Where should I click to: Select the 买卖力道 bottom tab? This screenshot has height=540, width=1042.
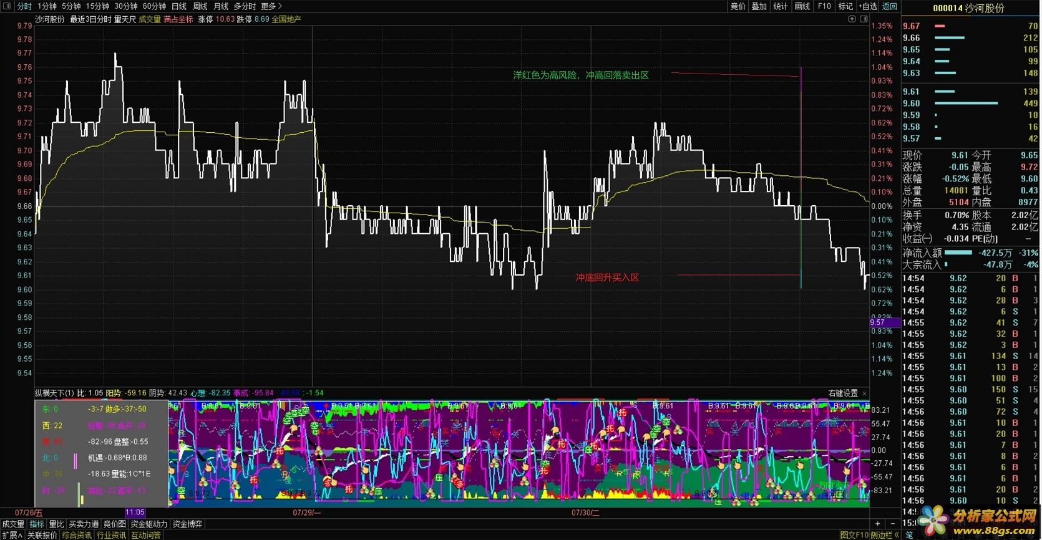pos(84,524)
